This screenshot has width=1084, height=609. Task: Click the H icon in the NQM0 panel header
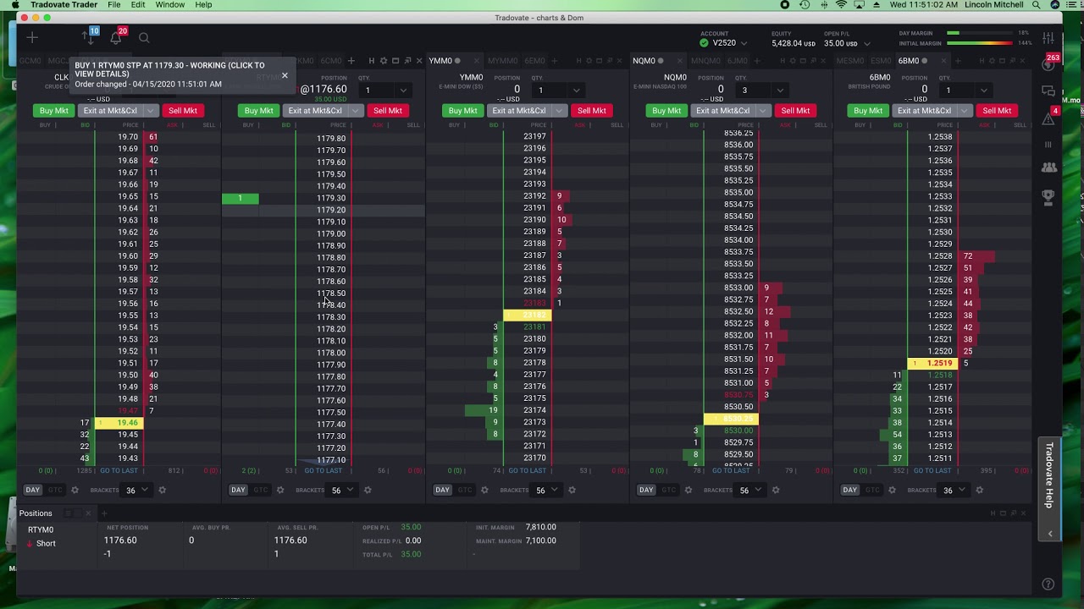[x=783, y=61]
